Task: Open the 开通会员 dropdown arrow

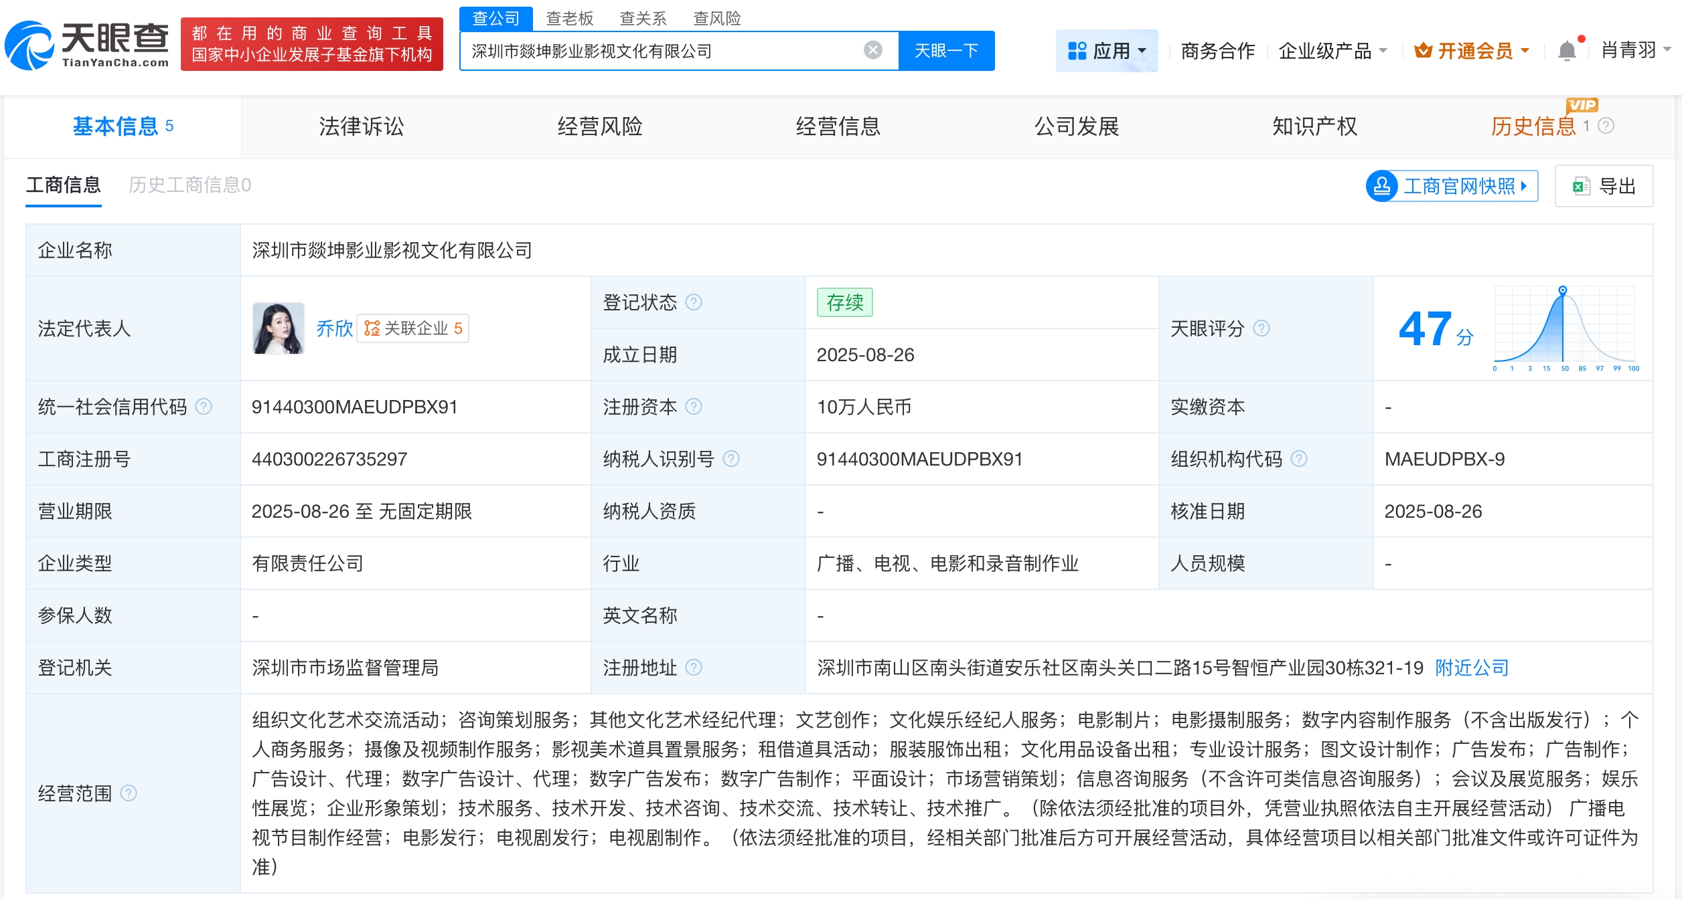Action: [1525, 49]
